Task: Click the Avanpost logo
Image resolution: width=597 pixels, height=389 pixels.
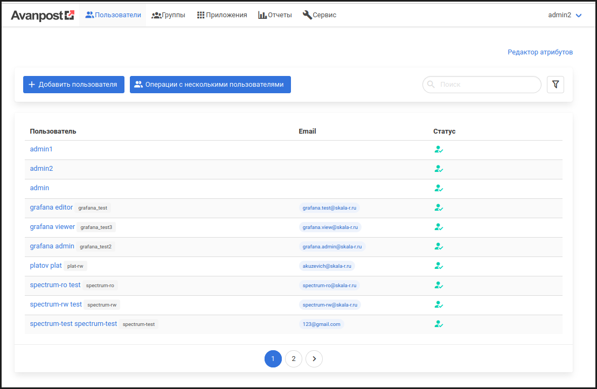Action: [43, 15]
